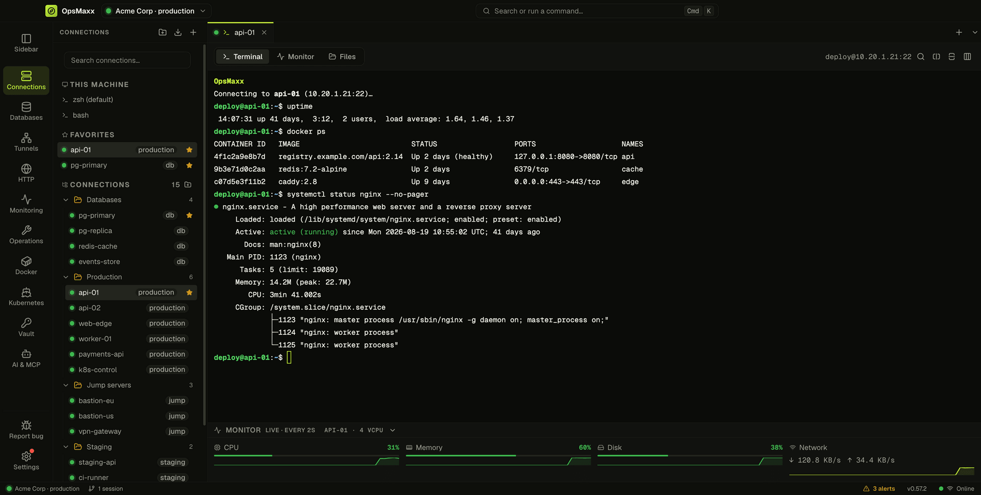The height and width of the screenshot is (495, 981).
Task: Open the Acme Corp production workspace dropdown
Action: [x=156, y=11]
